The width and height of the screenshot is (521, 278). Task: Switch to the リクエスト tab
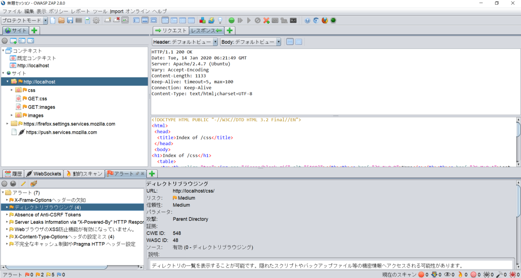[171, 30]
